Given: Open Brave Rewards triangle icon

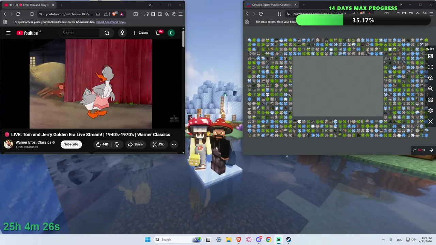Looking at the screenshot, I should pyautogui.click(x=122, y=14).
